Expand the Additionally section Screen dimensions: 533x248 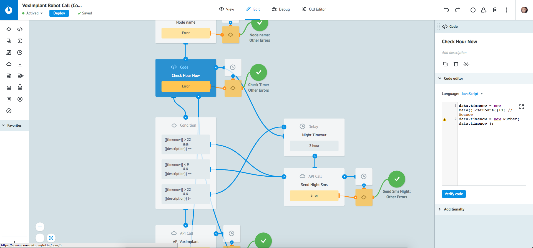[454, 209]
